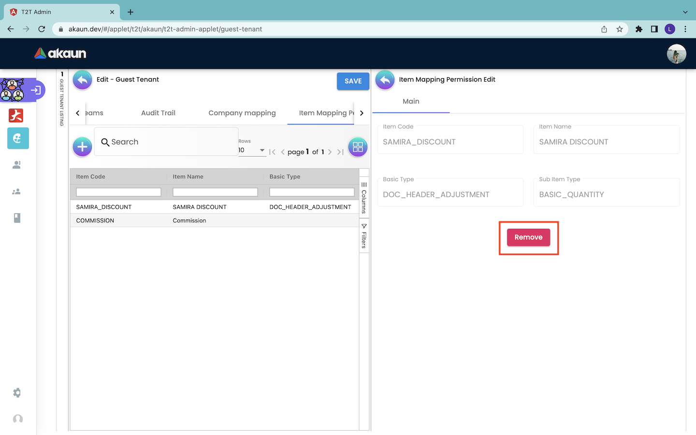Open the red Adobe-style applet in sidebar
Screen dimensions: 696x435
[x=16, y=116]
